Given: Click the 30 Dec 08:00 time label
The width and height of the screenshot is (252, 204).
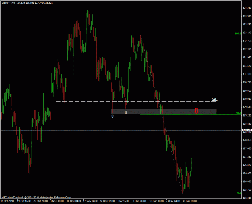Looking at the screenshot, I should [x=190, y=201].
